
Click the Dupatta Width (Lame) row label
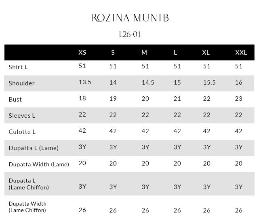pos(39,164)
